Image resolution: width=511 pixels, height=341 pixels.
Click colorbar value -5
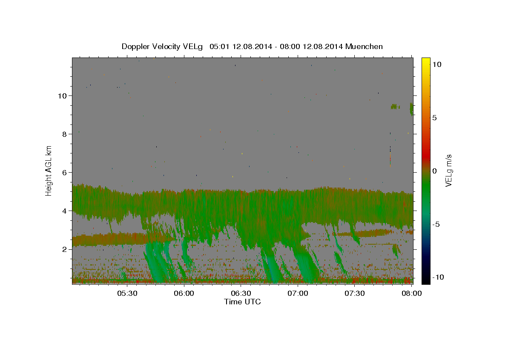436,224
